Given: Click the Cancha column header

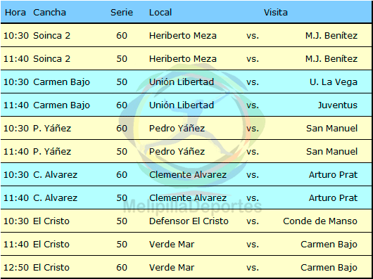Looking at the screenshot, I should (49, 13).
